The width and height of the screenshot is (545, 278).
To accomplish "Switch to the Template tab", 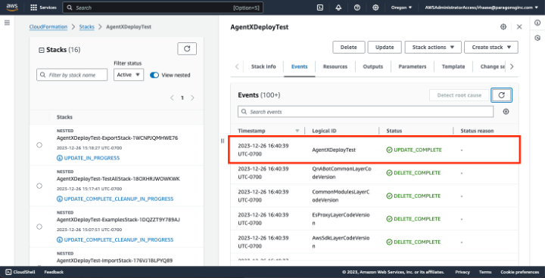I will point(453,66).
